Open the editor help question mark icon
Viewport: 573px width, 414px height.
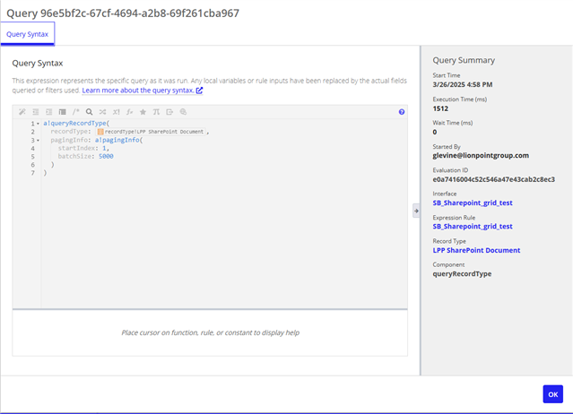click(402, 112)
